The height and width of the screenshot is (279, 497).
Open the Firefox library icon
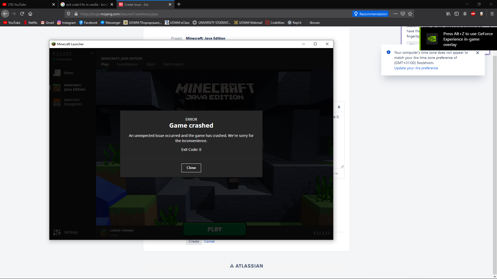(x=448, y=14)
